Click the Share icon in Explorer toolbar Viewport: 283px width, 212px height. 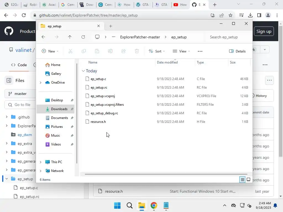[x=124, y=51]
